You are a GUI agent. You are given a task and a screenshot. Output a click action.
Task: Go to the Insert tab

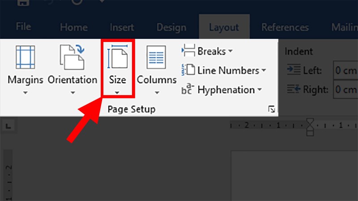[x=122, y=27]
